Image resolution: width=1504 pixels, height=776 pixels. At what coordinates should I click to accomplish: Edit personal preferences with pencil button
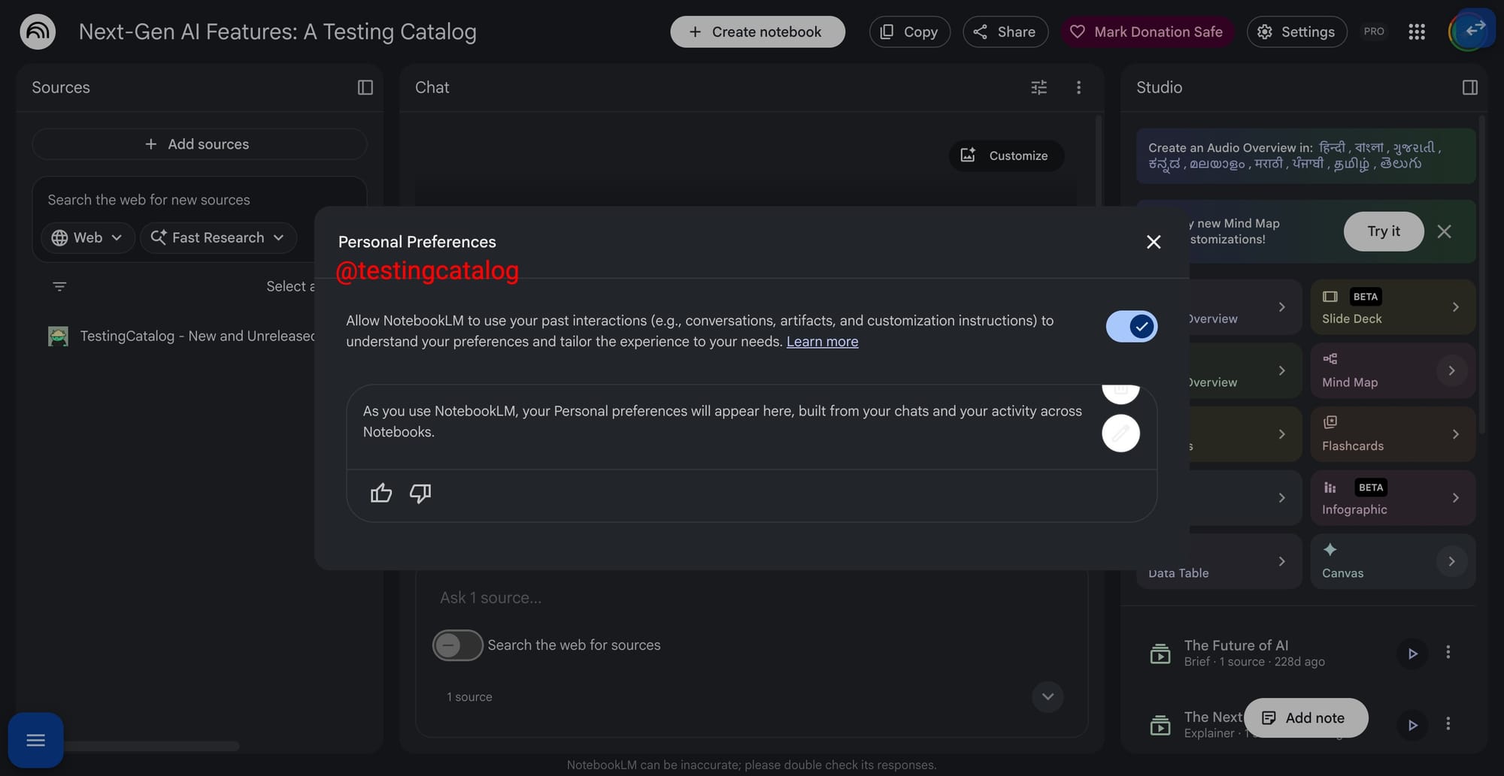point(1120,433)
